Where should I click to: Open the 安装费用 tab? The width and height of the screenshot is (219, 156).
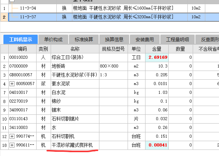pos(145,39)
